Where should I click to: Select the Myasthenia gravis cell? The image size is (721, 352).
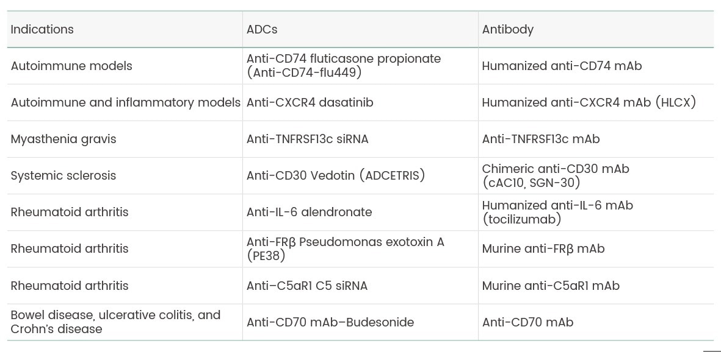coord(63,139)
